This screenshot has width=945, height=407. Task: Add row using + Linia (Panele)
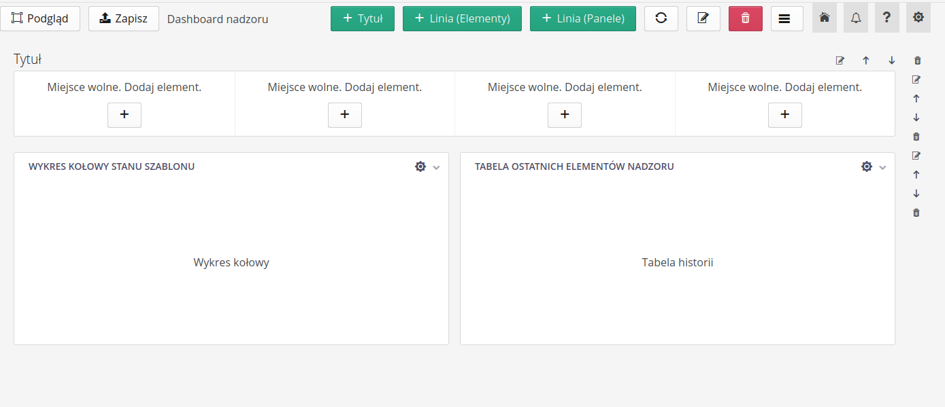pos(582,18)
